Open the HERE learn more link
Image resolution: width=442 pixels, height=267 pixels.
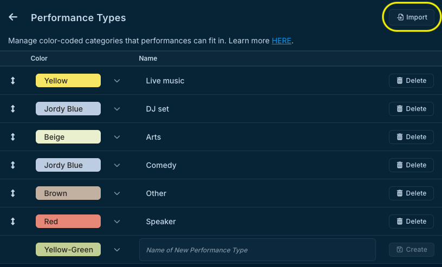(x=281, y=41)
